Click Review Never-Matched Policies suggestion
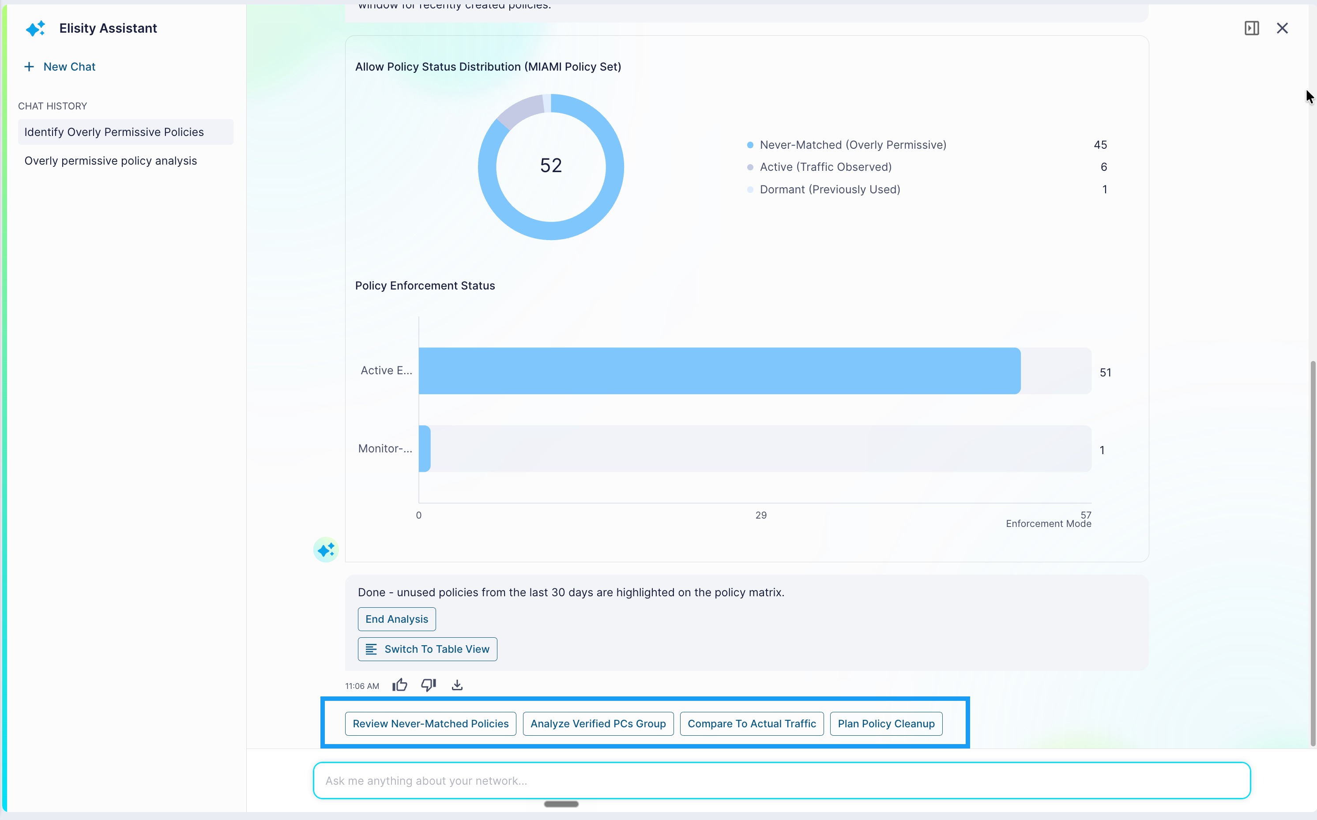Image resolution: width=1317 pixels, height=820 pixels. (x=430, y=723)
